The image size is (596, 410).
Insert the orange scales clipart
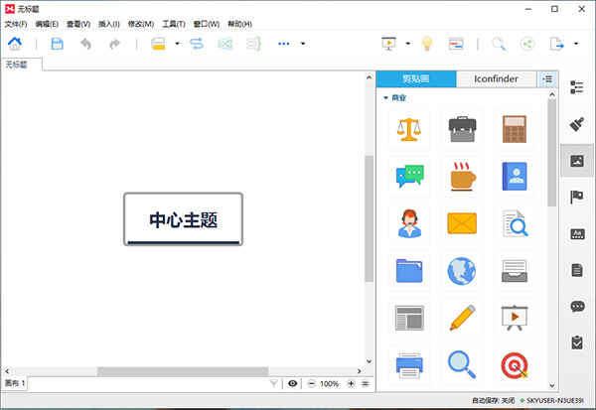(x=409, y=129)
